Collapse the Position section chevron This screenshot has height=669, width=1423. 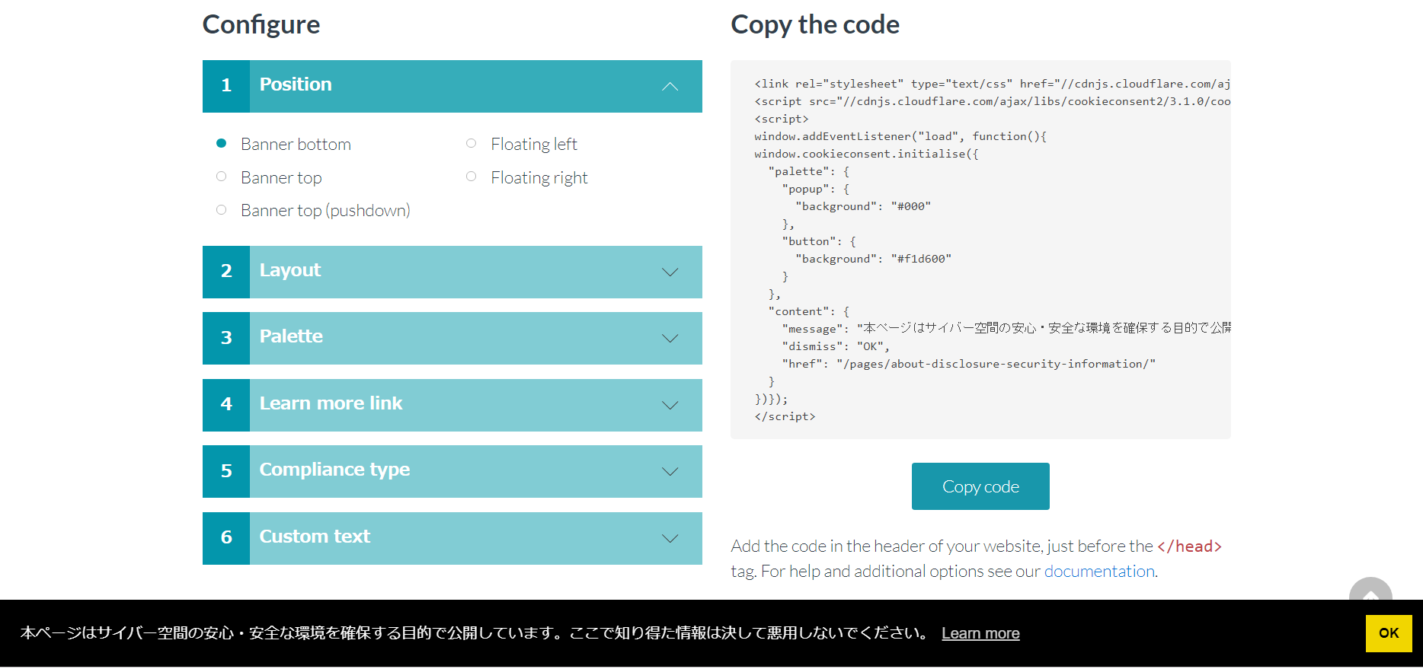pyautogui.click(x=670, y=86)
